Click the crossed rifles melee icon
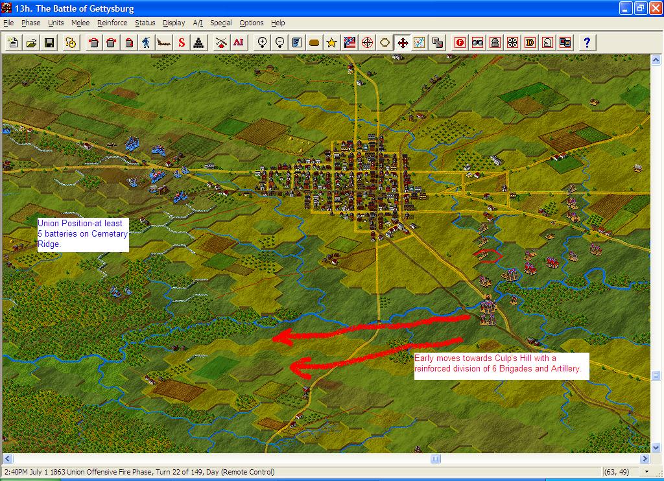Image resolution: width=664 pixels, height=481 pixels. [220, 42]
